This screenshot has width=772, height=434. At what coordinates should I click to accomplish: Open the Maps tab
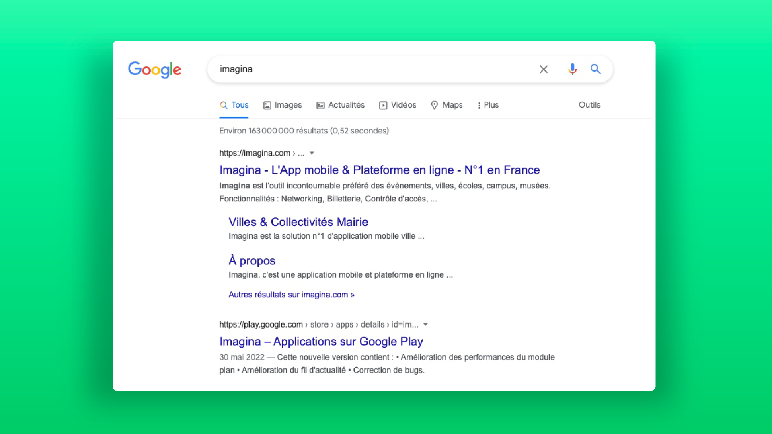coord(447,105)
